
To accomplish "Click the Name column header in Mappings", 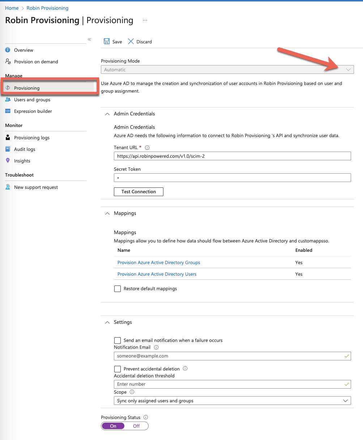I will pyautogui.click(x=124, y=250).
